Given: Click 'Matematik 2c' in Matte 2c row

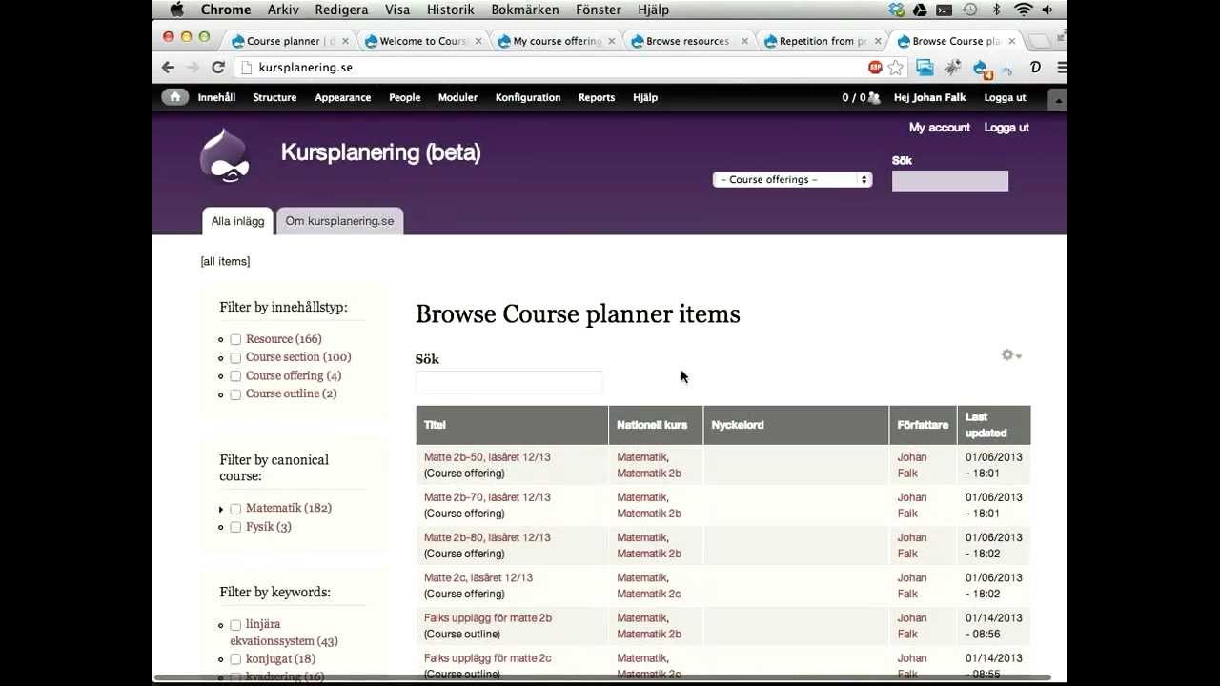Looking at the screenshot, I should pyautogui.click(x=649, y=595).
